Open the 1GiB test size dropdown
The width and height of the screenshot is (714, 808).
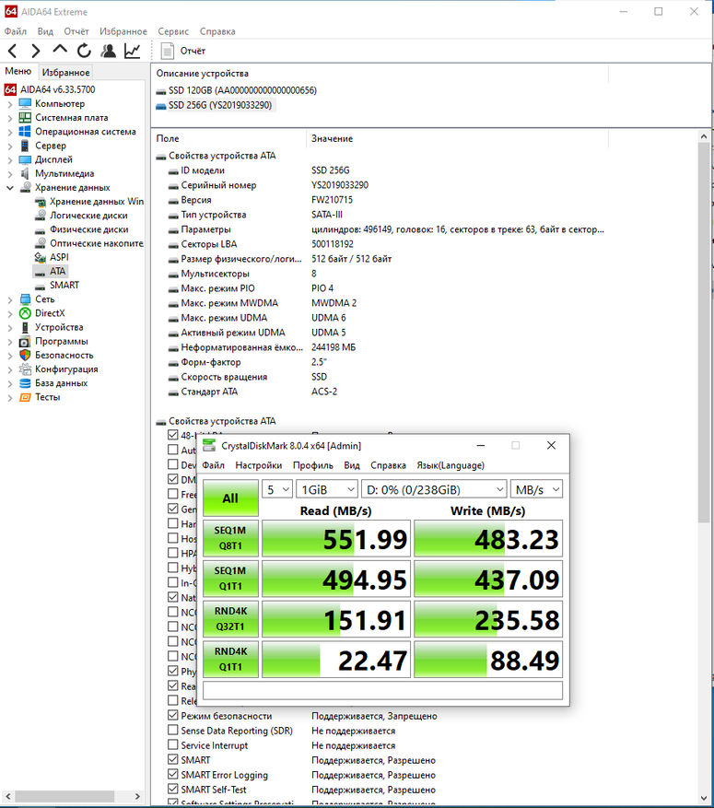point(327,489)
